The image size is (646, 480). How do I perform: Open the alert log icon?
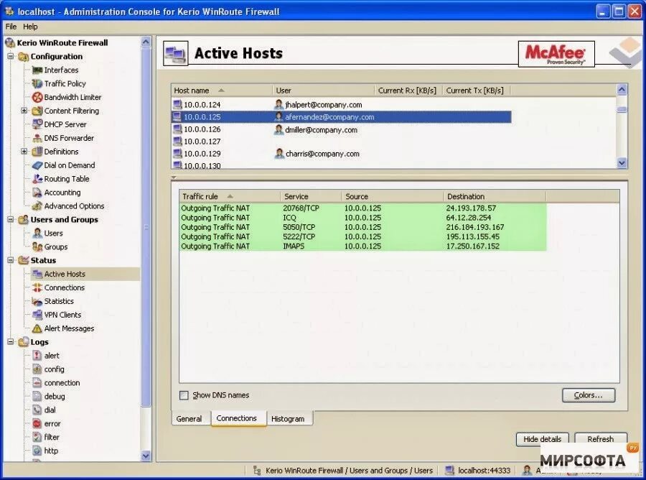click(37, 356)
